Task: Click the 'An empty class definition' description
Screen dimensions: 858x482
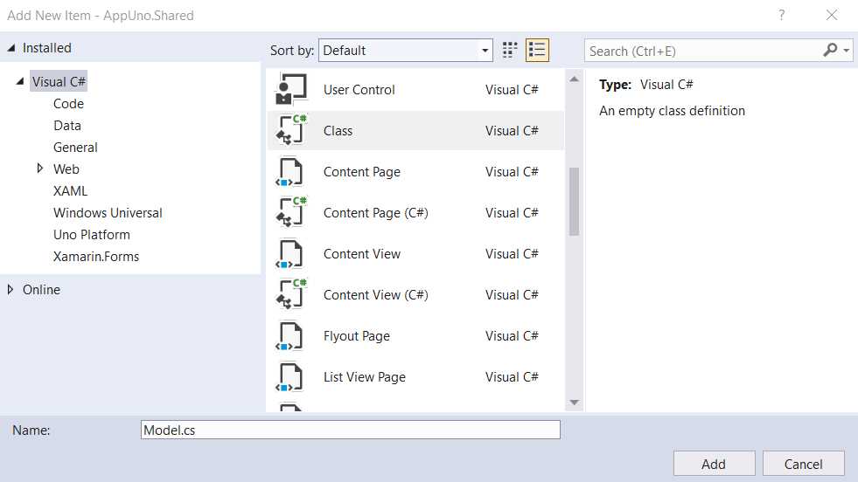Action: (672, 110)
